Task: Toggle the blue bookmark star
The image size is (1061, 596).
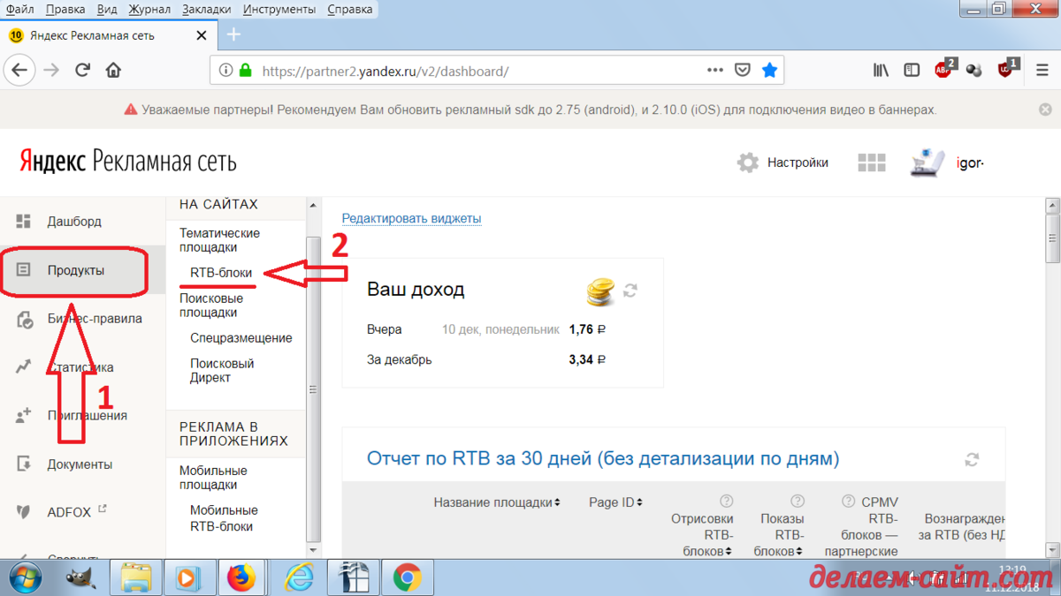Action: tap(770, 71)
